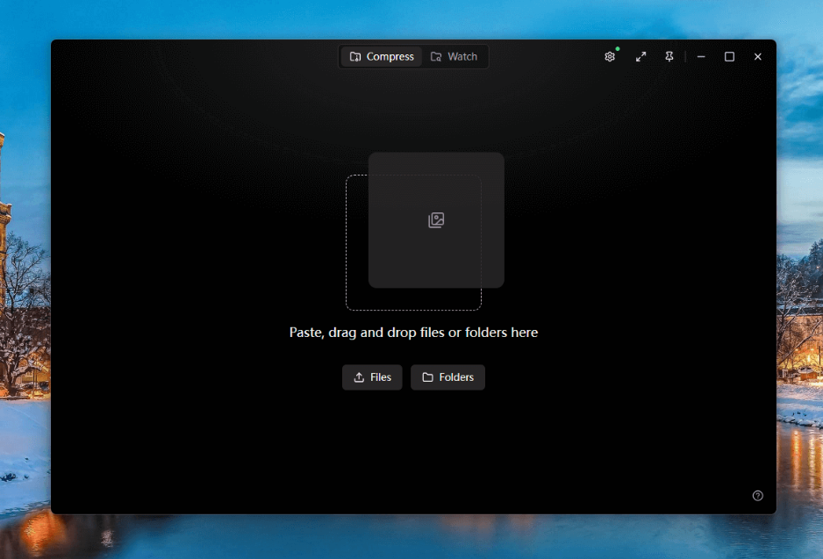Click the expand arrows fullscreen icon

641,57
